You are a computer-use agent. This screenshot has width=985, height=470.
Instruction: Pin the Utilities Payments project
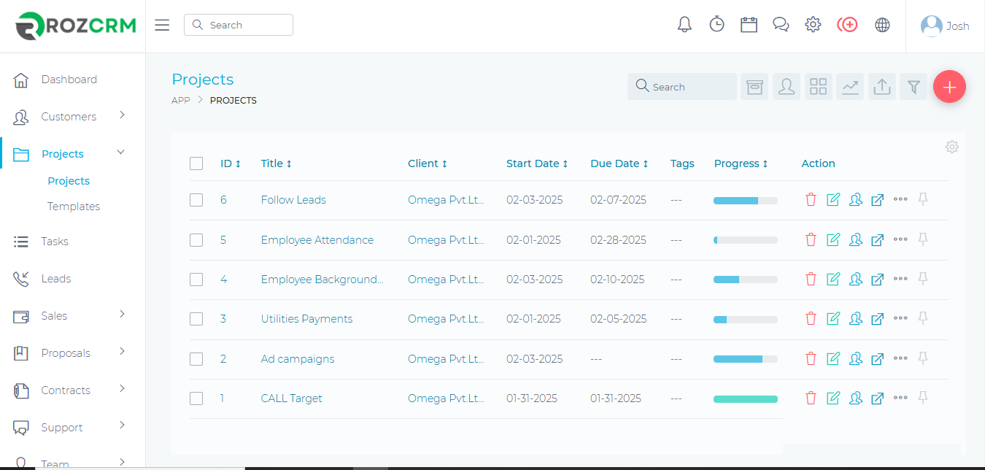click(923, 318)
